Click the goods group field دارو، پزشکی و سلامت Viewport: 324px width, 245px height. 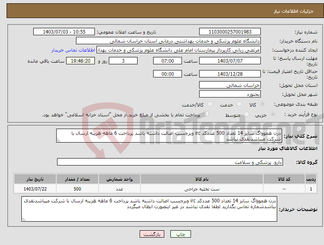point(170,162)
